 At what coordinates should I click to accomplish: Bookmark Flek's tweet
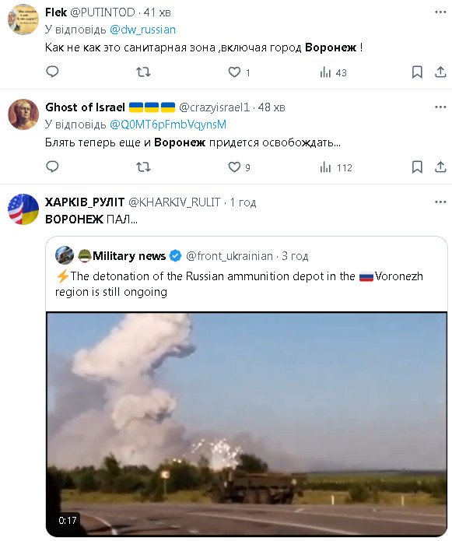417,72
